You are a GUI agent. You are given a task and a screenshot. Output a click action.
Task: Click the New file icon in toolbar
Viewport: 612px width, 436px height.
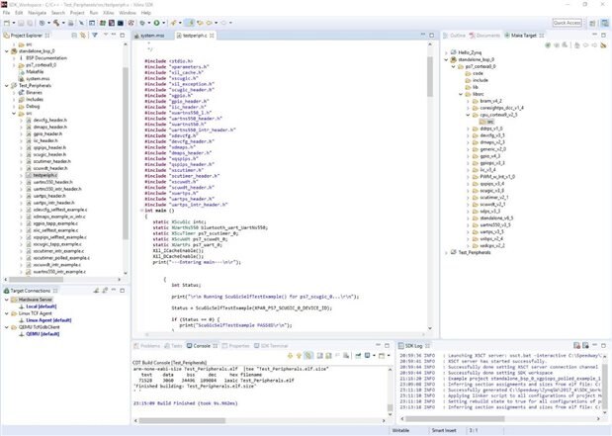coord(8,22)
